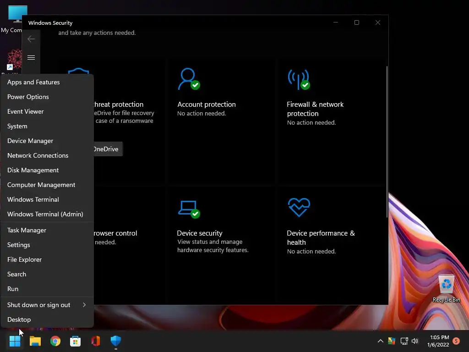Screen dimensions: 469x352
Task: Launch Windows Terminal (non-admin) entry
Action: (47, 199)
